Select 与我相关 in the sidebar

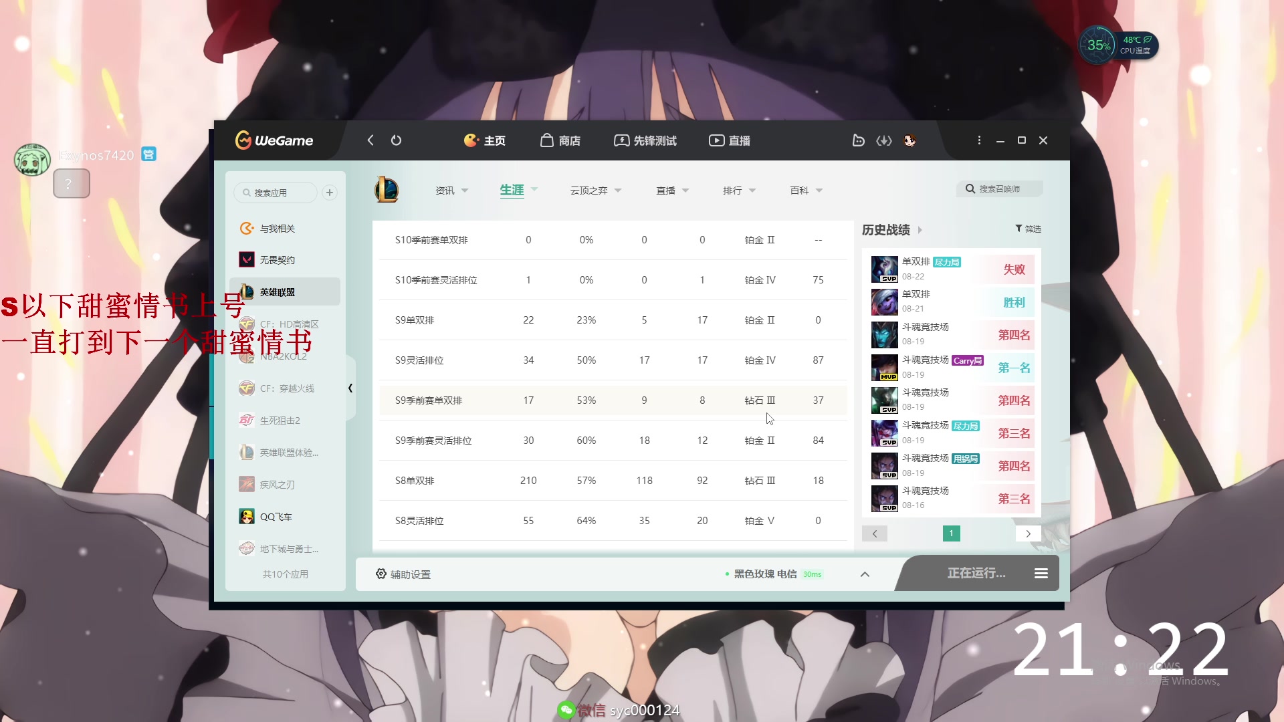point(285,229)
